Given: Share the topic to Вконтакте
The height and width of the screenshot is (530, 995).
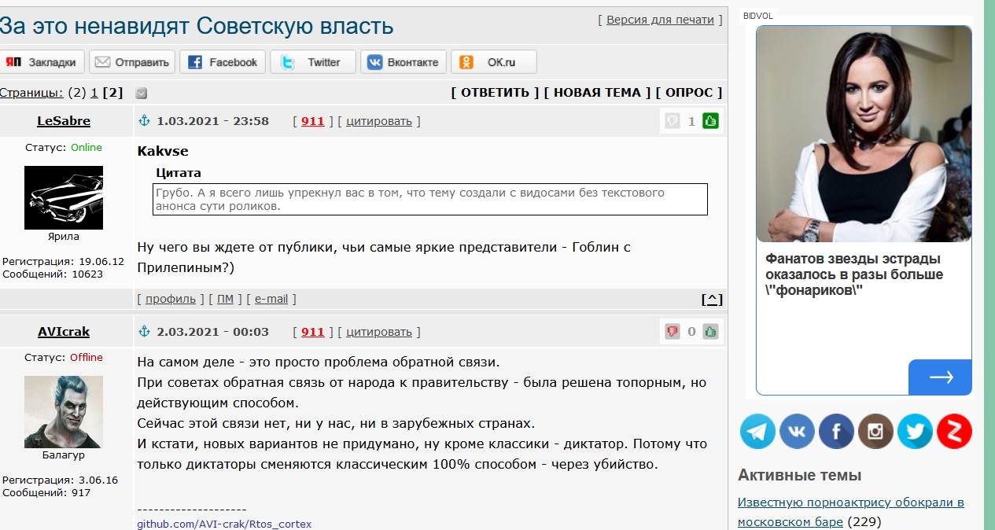Looking at the screenshot, I should pyautogui.click(x=404, y=62).
